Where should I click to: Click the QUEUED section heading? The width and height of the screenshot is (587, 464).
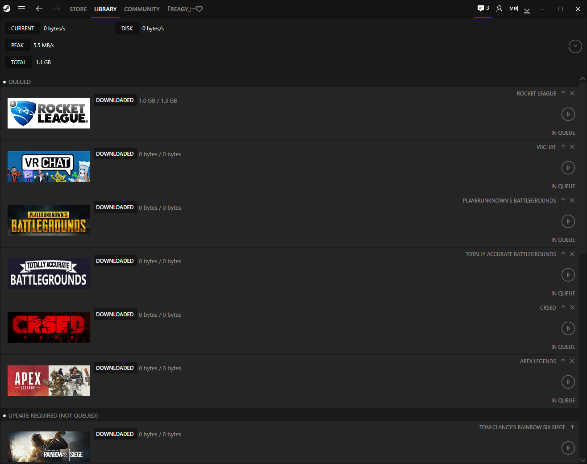pyautogui.click(x=20, y=82)
